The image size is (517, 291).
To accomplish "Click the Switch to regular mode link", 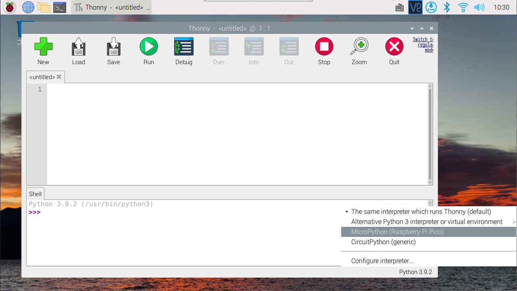I will (423, 45).
